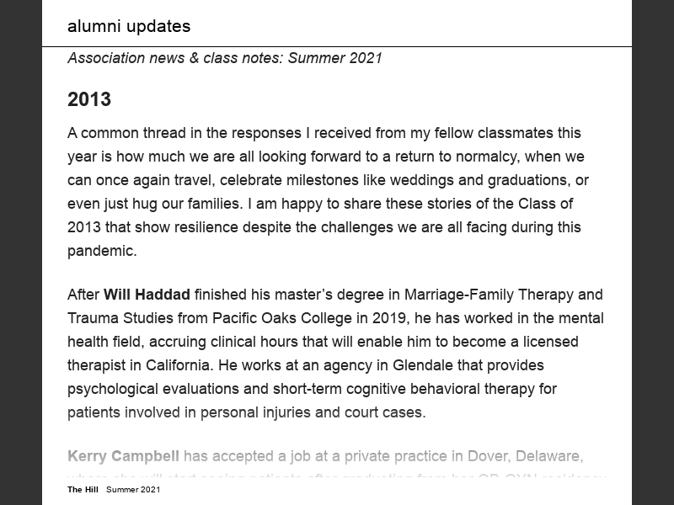Click "The Hill" in the footer
The image size is (674, 505).
[83, 489]
